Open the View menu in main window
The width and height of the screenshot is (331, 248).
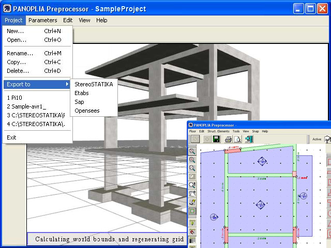pyautogui.click(x=84, y=20)
